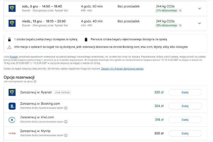Click the 249 kg CO2e value
This screenshot has width=213, height=142.
(x=165, y=21)
